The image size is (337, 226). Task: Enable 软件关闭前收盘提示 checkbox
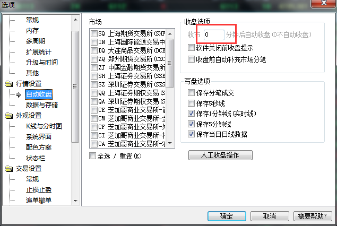pos(191,47)
